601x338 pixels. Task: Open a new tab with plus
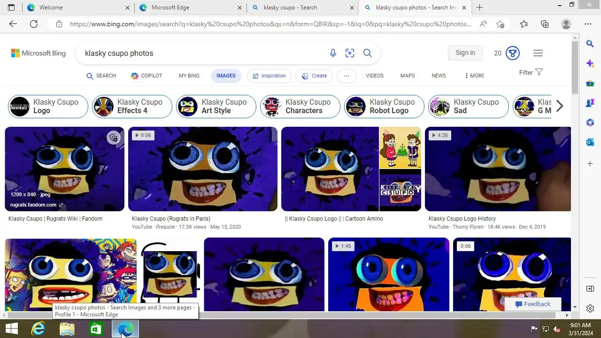(x=479, y=8)
